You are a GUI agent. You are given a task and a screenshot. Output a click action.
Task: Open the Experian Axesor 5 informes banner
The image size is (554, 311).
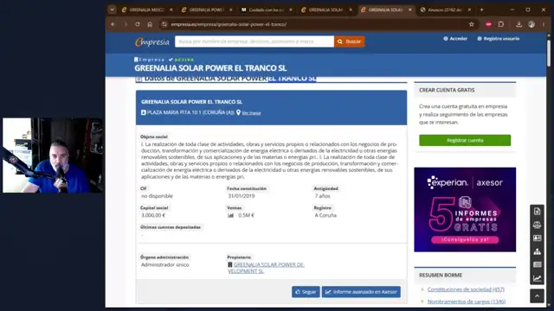(465, 209)
